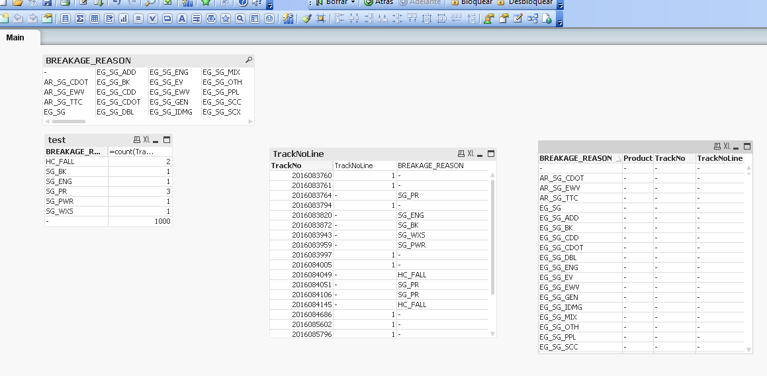Click the Atras back button
Image resolution: width=767 pixels, height=376 pixels.
click(x=379, y=3)
